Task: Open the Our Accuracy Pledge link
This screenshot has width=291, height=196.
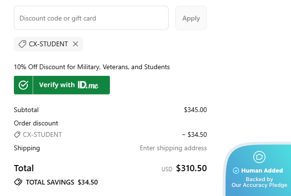Action: click(259, 185)
